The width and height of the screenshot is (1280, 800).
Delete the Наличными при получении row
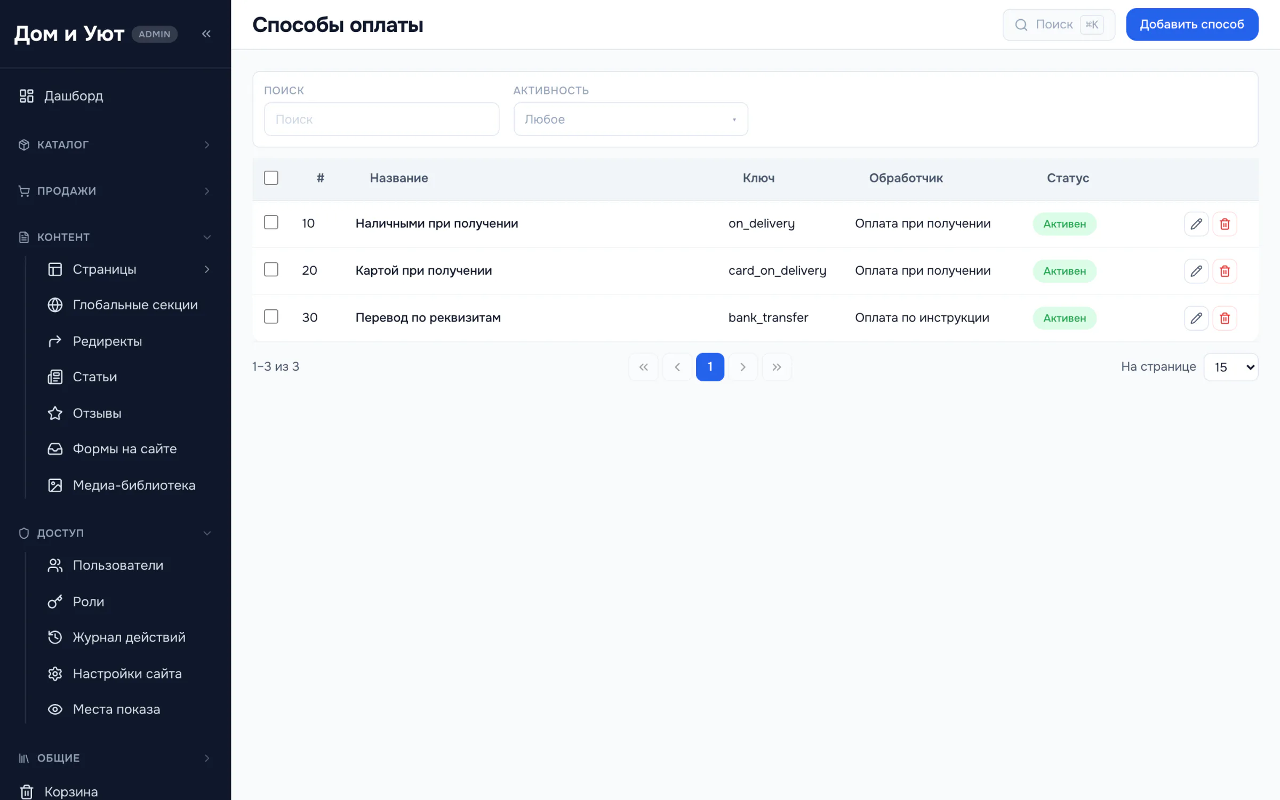(x=1225, y=224)
